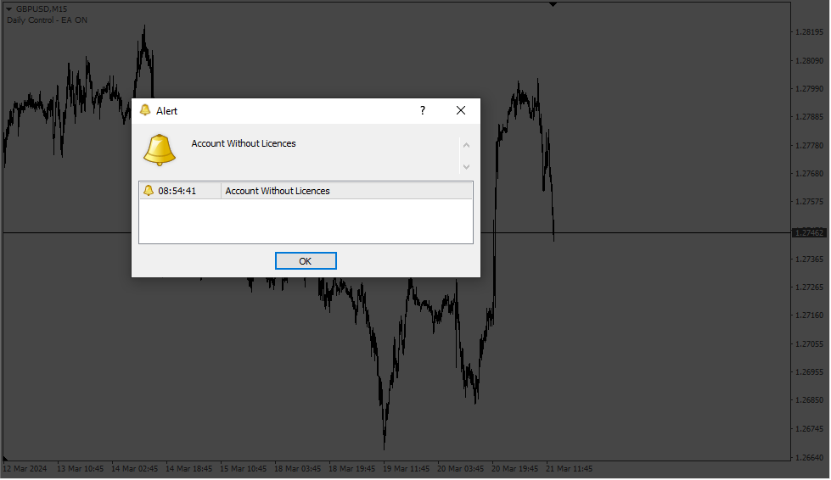The width and height of the screenshot is (831, 480).
Task: Click the price label 1.28195
Action: (x=809, y=32)
